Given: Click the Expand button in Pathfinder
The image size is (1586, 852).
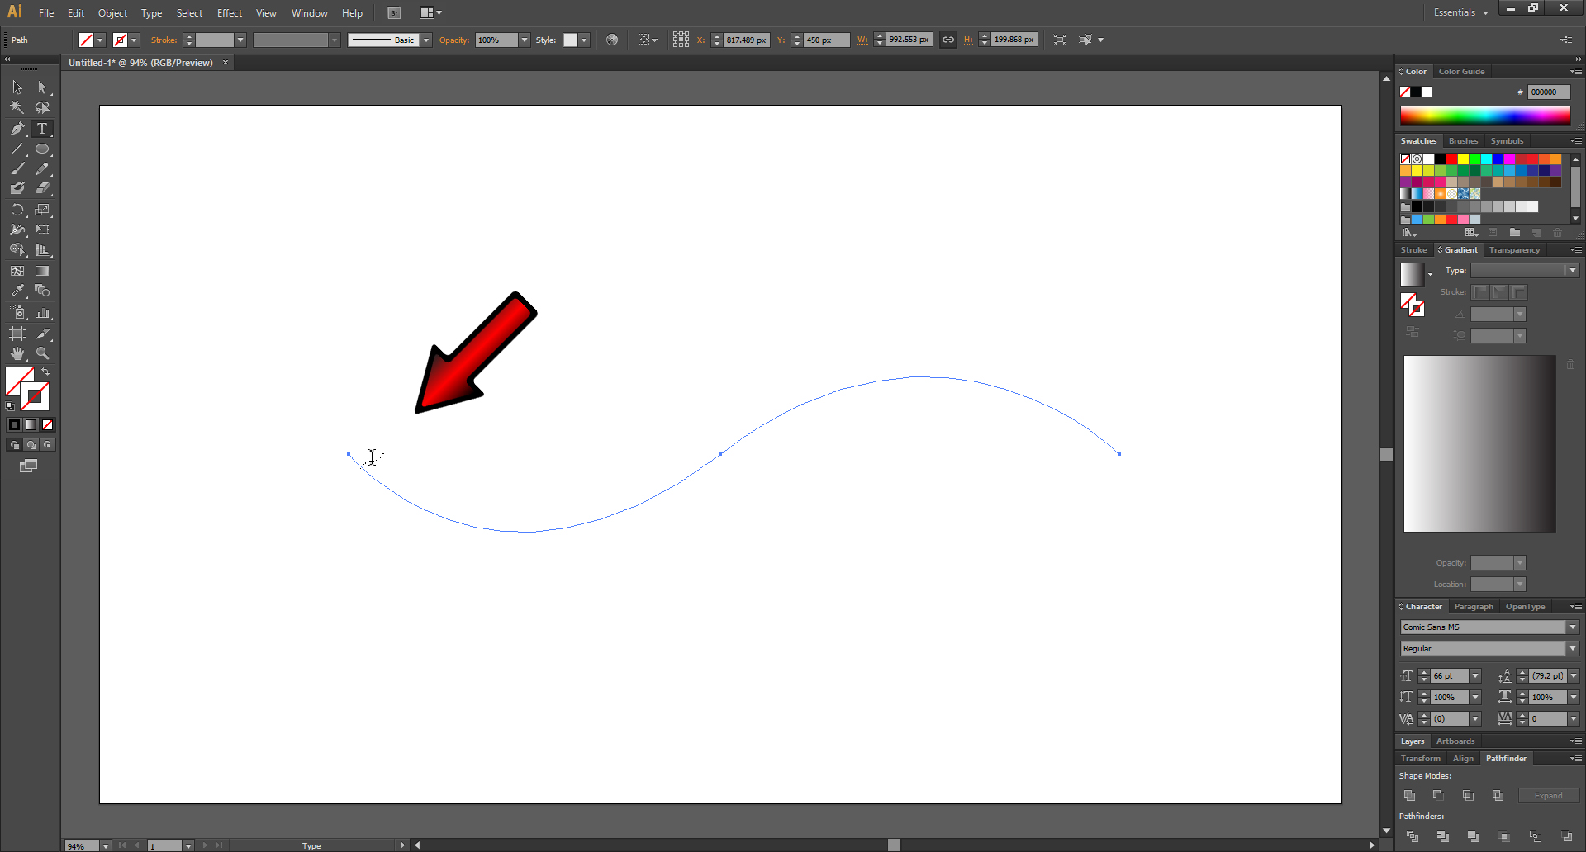Looking at the screenshot, I should click(x=1548, y=796).
